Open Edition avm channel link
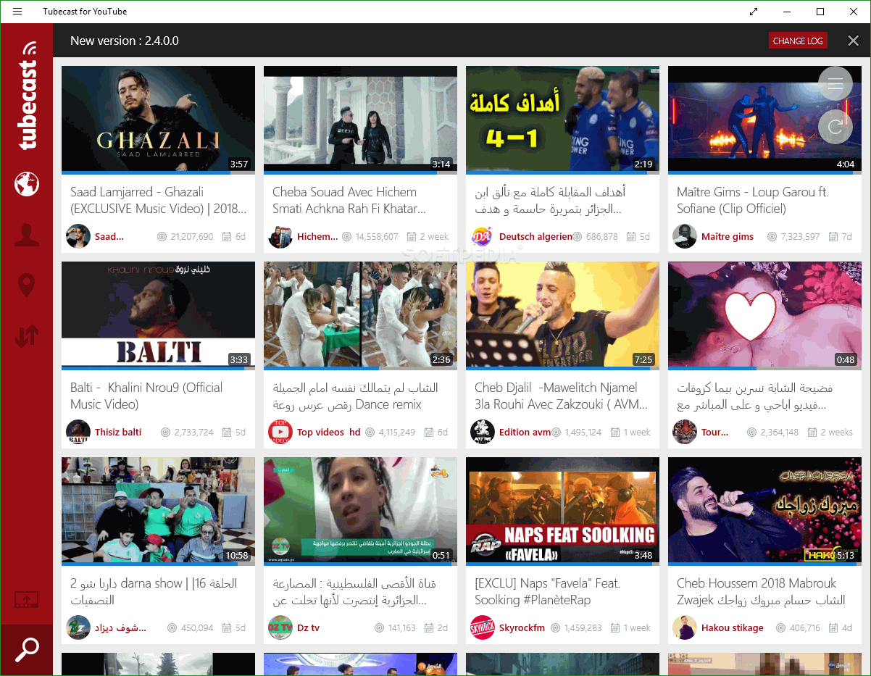Screen dimensions: 871x676 (525, 432)
